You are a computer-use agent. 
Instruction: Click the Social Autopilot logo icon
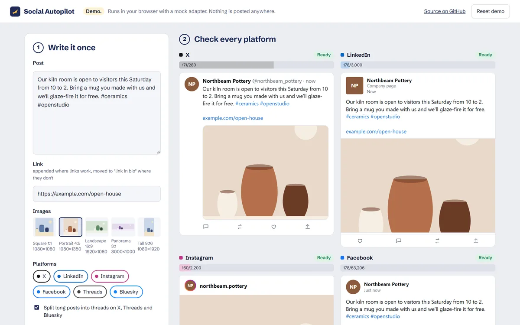point(15,11)
